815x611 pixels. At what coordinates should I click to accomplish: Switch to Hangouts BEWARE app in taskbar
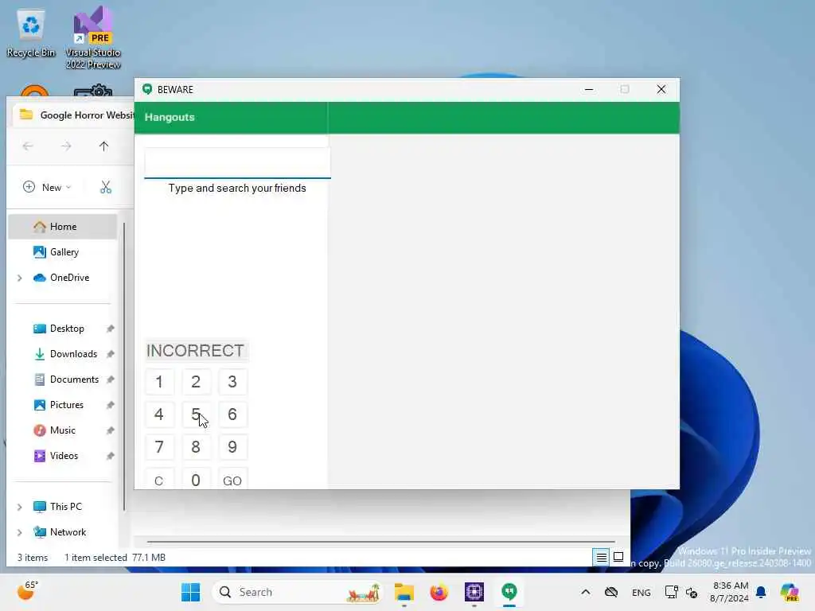click(509, 592)
